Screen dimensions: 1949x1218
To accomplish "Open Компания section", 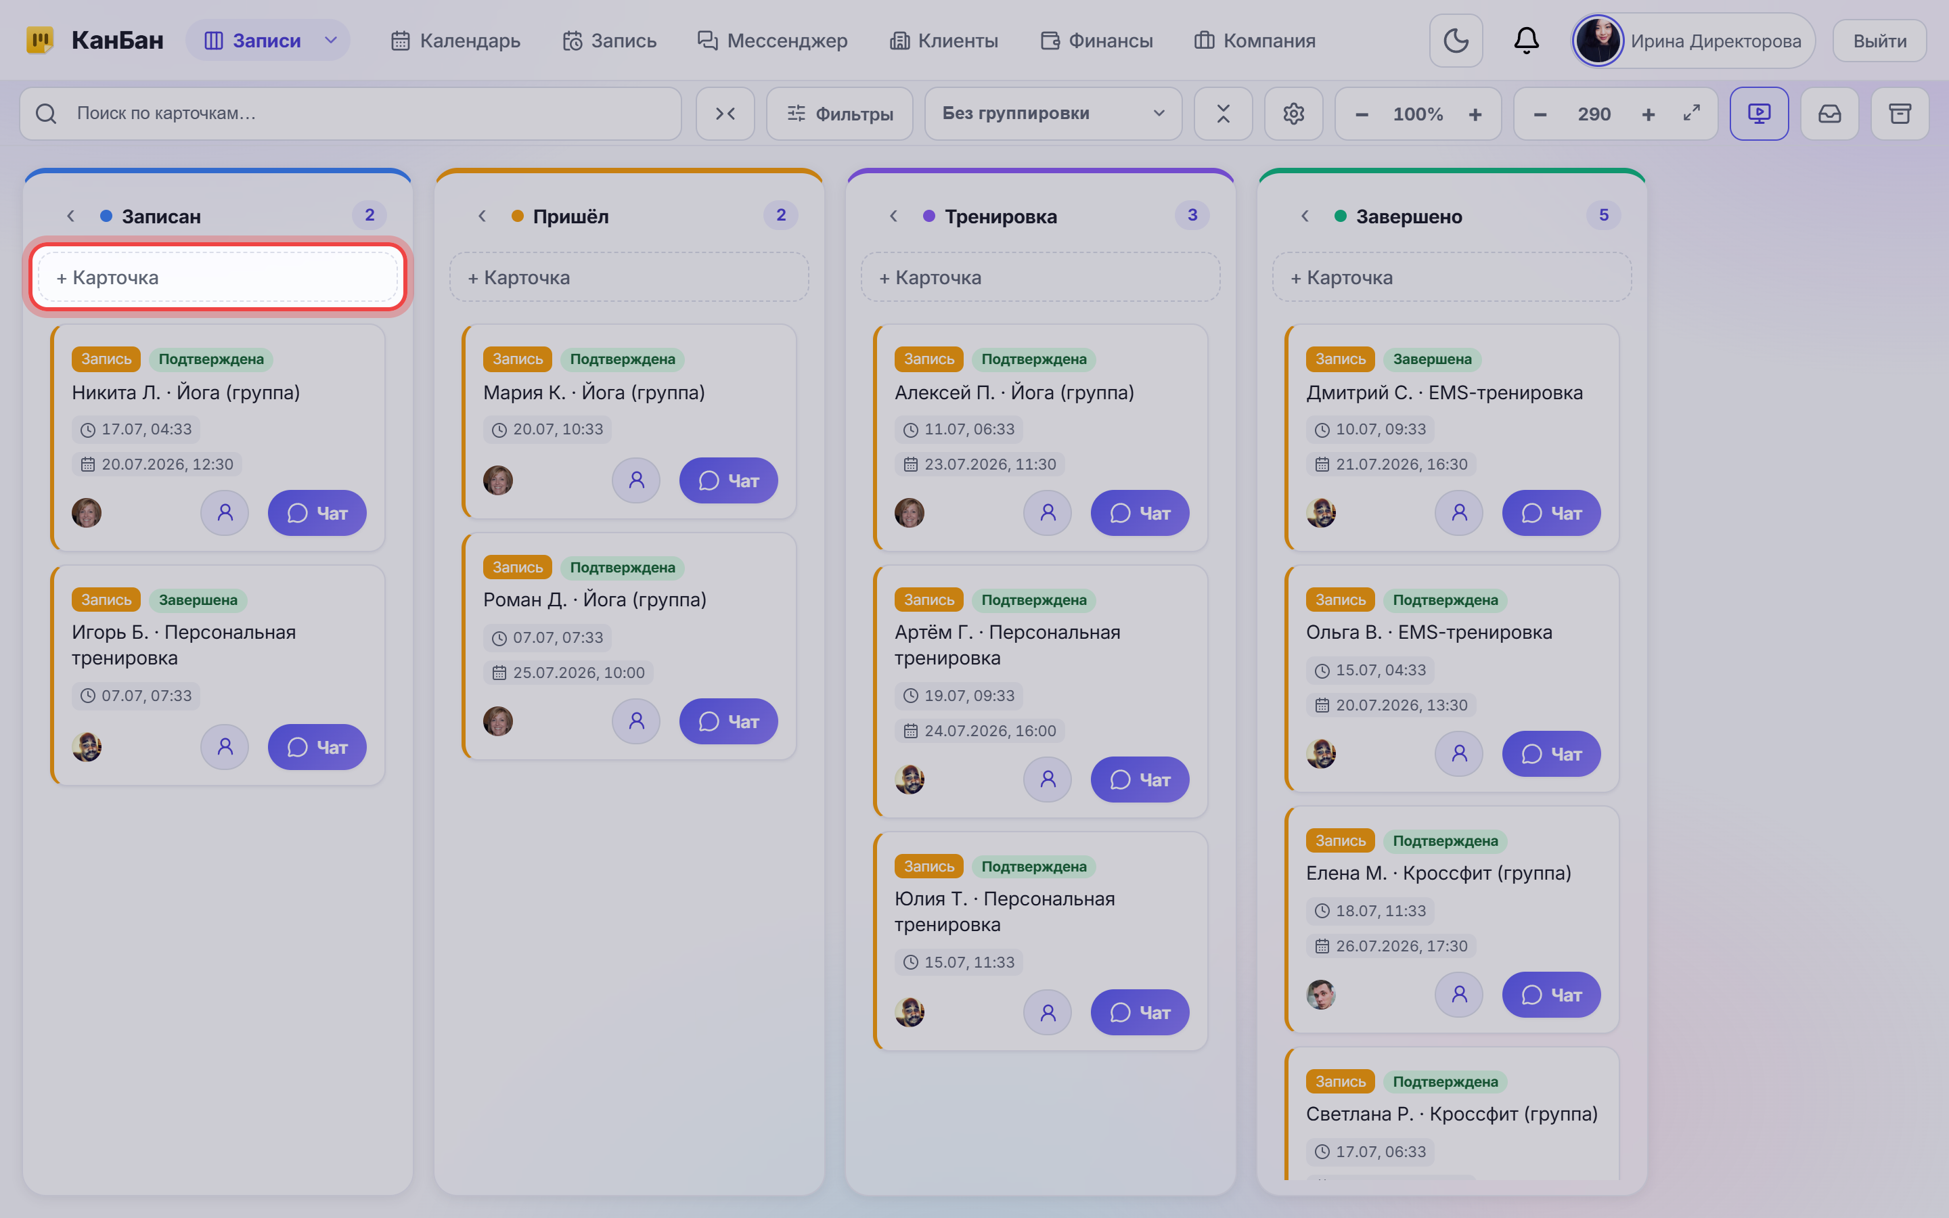I will pyautogui.click(x=1255, y=41).
